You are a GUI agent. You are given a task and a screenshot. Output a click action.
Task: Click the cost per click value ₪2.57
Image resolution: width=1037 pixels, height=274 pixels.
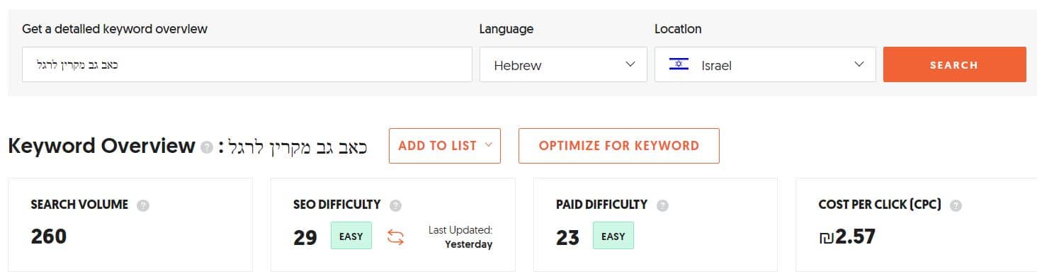pyautogui.click(x=847, y=236)
